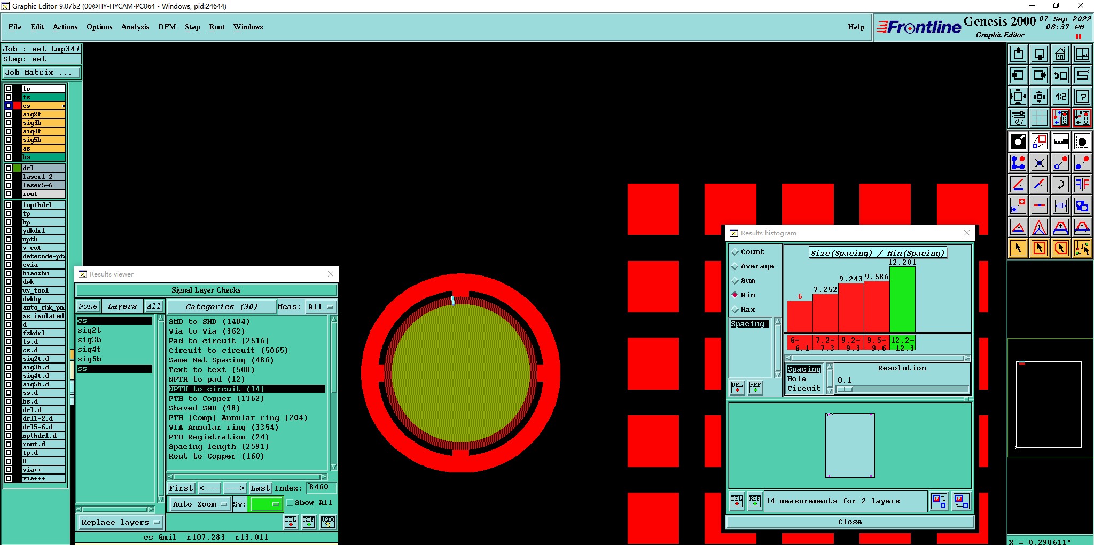Toggle the sig2t layer checkbox
The image size is (1094, 545).
click(x=9, y=114)
